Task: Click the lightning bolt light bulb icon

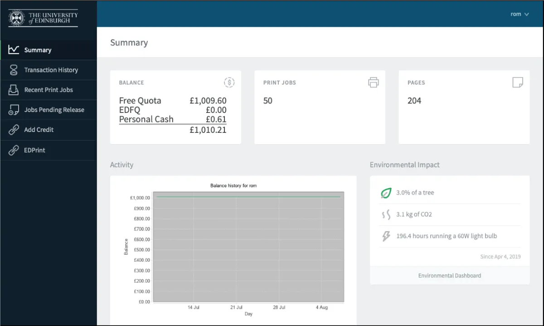Action: click(x=386, y=236)
